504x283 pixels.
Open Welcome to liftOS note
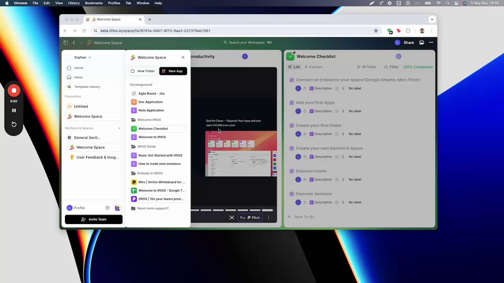[x=152, y=137]
